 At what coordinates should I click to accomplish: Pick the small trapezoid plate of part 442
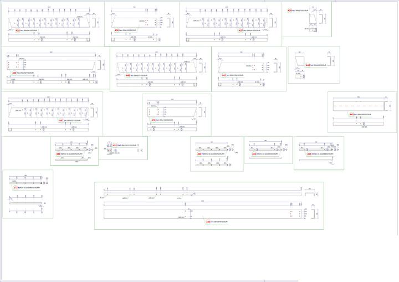coord(300,61)
